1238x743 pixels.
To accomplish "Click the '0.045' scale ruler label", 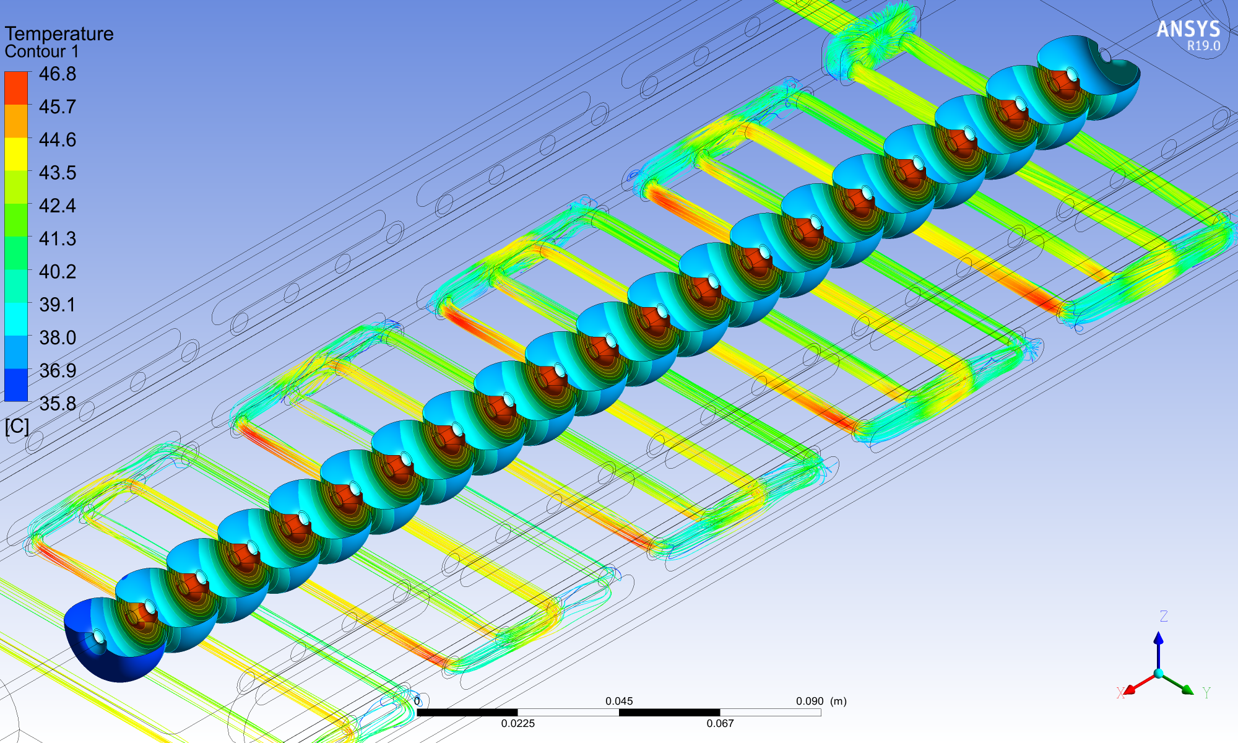I will click(619, 701).
